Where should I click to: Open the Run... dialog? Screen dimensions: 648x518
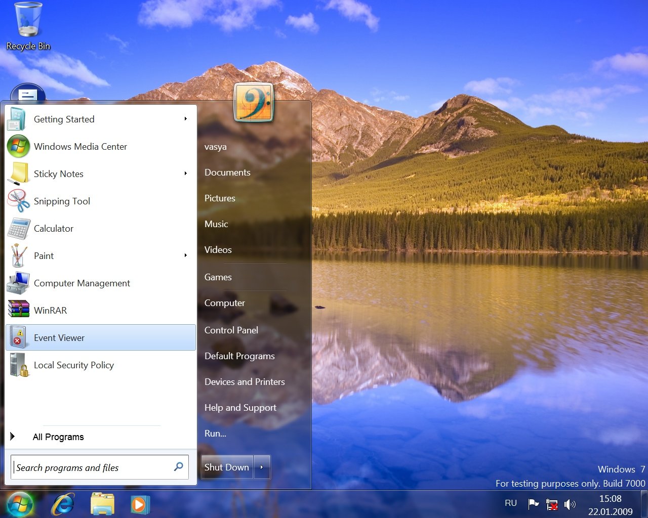[x=215, y=434]
